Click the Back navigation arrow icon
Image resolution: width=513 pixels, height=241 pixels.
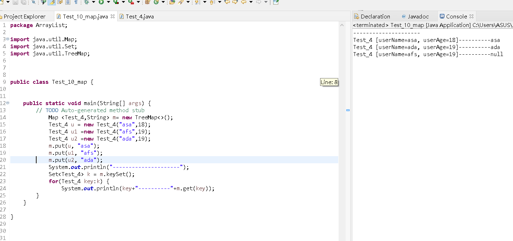click(x=244, y=2)
